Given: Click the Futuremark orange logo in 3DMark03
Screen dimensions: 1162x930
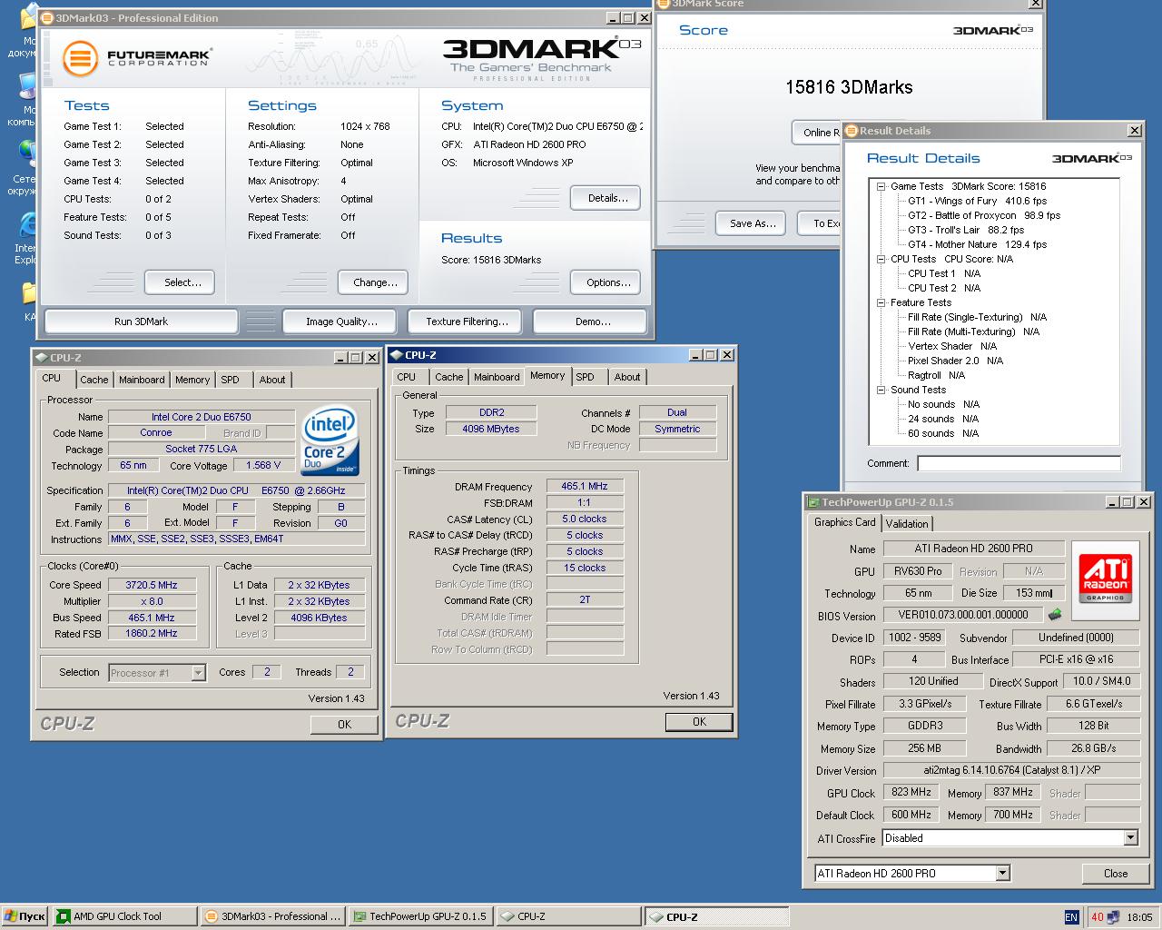Looking at the screenshot, I should pyautogui.click(x=80, y=58).
